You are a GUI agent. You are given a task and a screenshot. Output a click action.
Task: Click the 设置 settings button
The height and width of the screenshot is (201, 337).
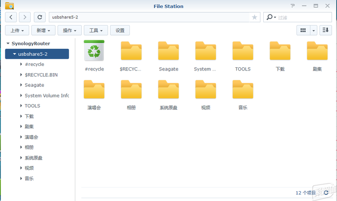pyautogui.click(x=120, y=30)
